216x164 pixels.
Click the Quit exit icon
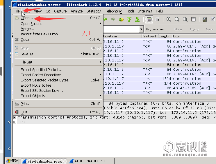tap(17, 112)
